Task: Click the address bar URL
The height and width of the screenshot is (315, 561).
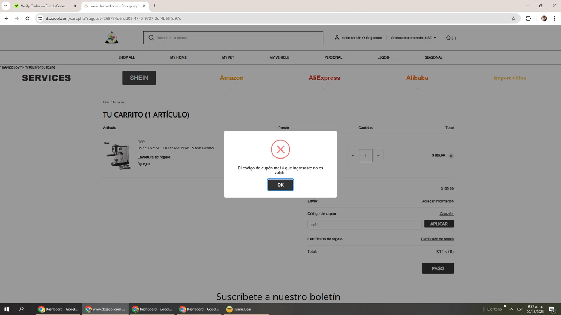Action: coord(113,18)
